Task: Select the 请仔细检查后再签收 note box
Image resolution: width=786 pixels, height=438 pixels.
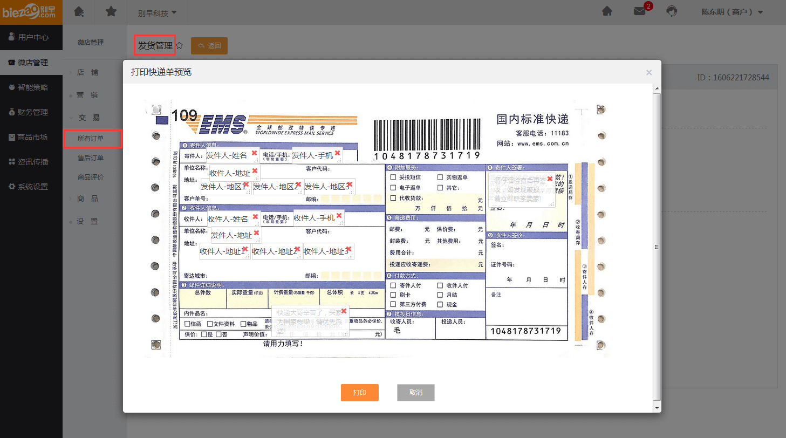Action: click(522, 190)
